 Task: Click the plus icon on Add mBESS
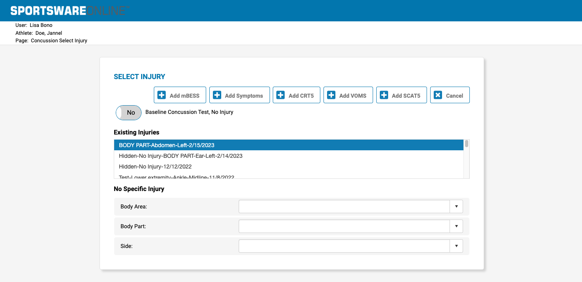pos(162,95)
